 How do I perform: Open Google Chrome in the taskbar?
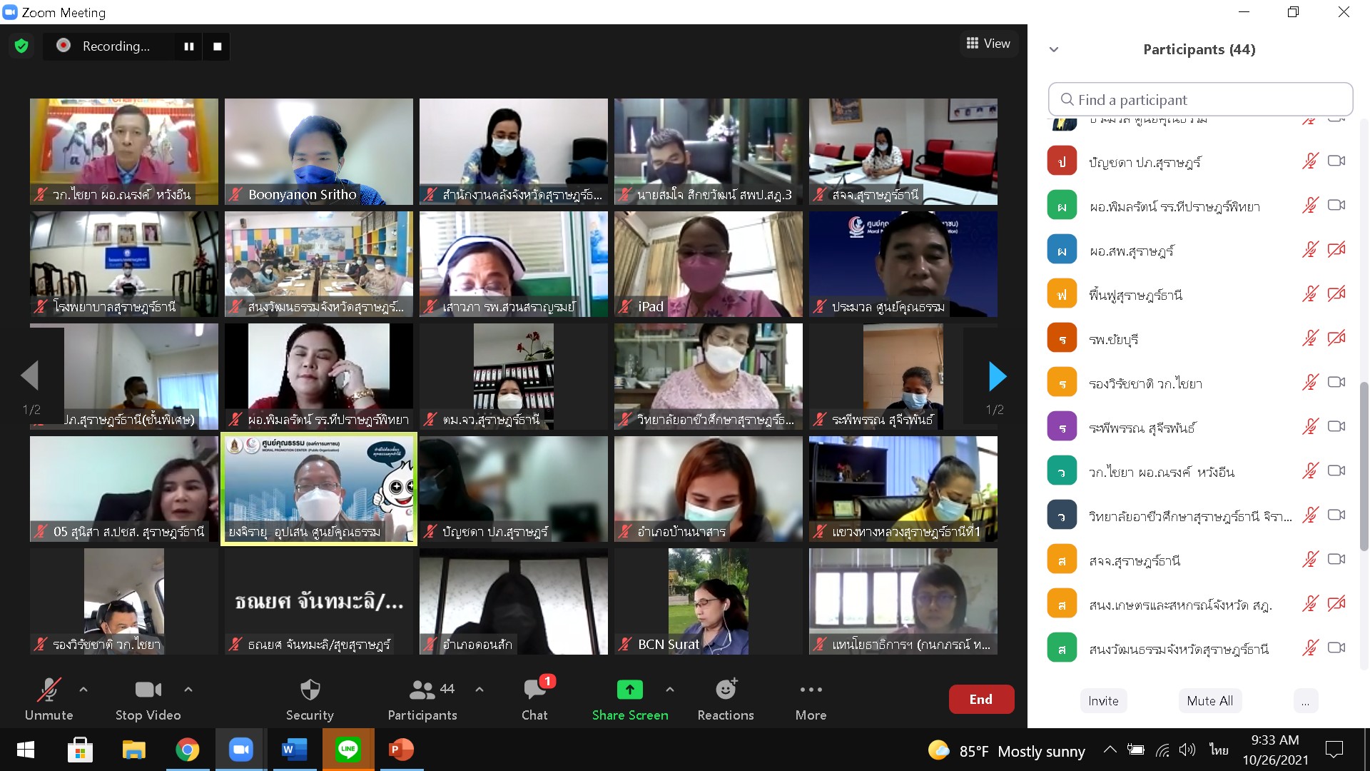click(x=187, y=750)
